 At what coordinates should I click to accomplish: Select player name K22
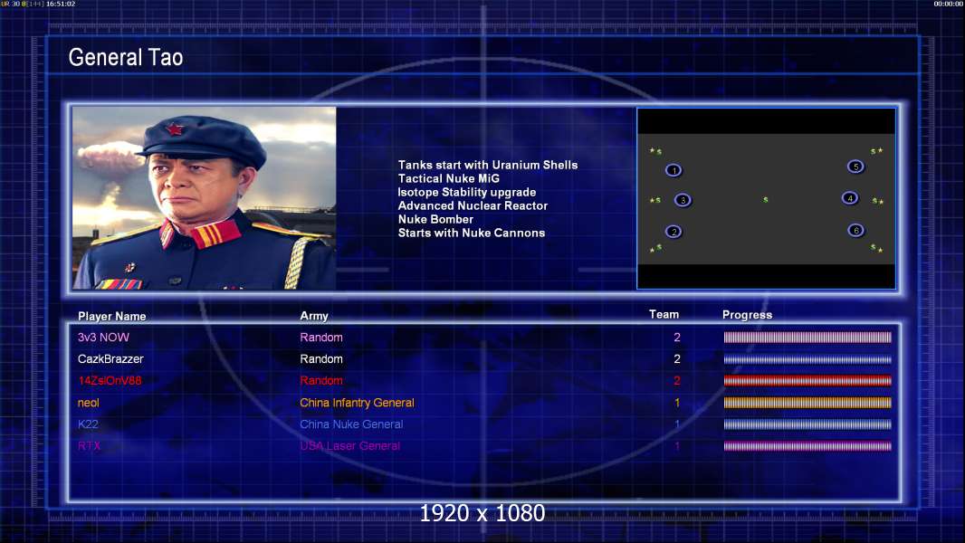88,424
